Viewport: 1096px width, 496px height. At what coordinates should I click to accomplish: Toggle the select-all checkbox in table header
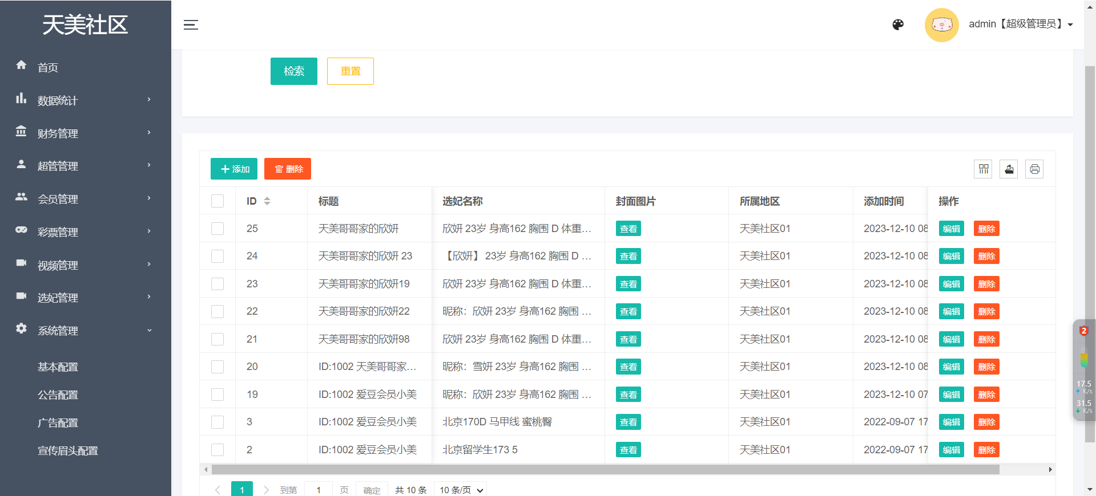tap(217, 201)
